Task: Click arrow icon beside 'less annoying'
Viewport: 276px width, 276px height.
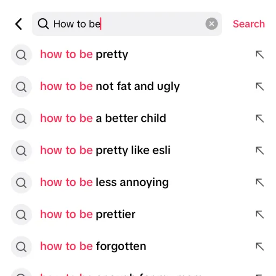Action: click(x=260, y=183)
